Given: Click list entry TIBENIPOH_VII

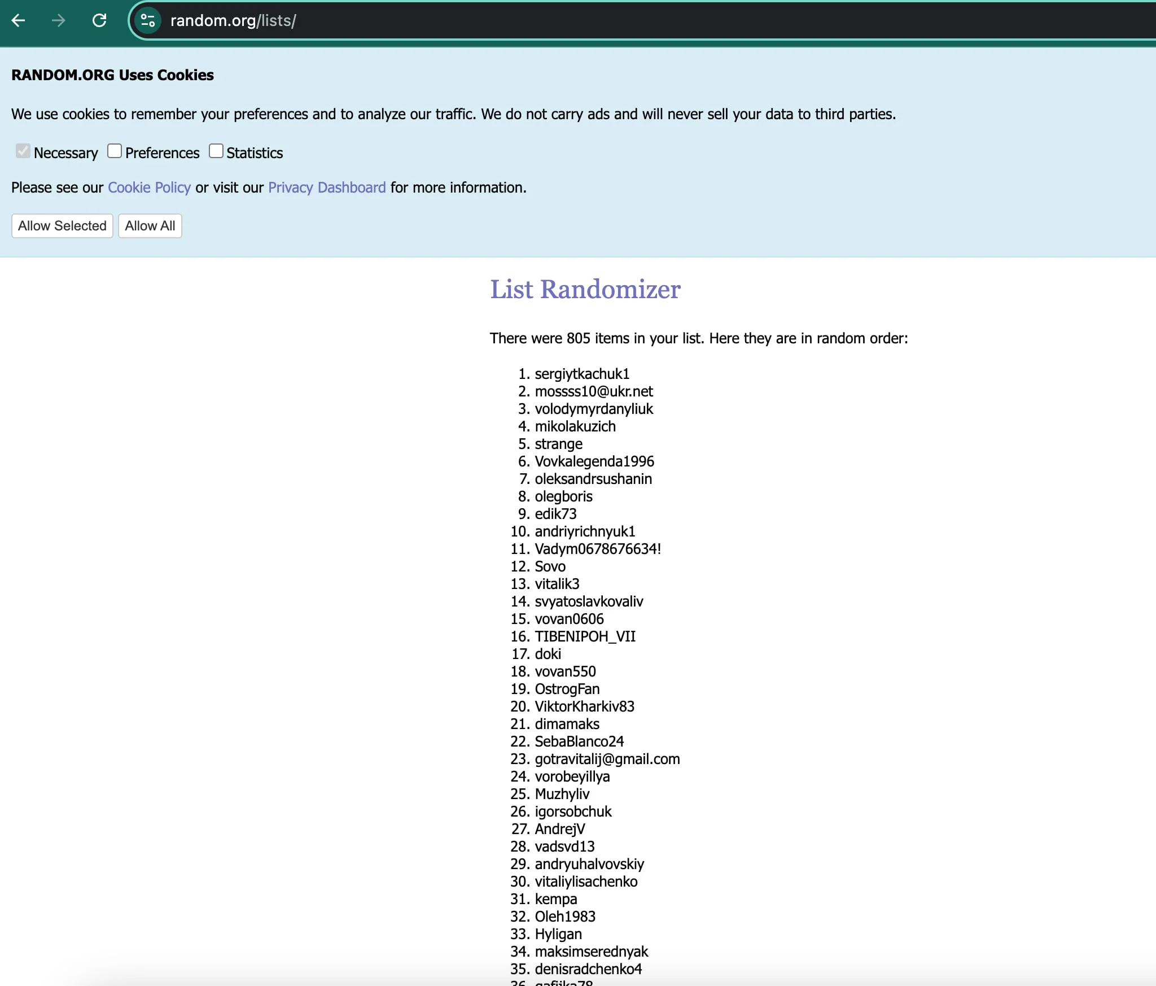Looking at the screenshot, I should pos(585,636).
